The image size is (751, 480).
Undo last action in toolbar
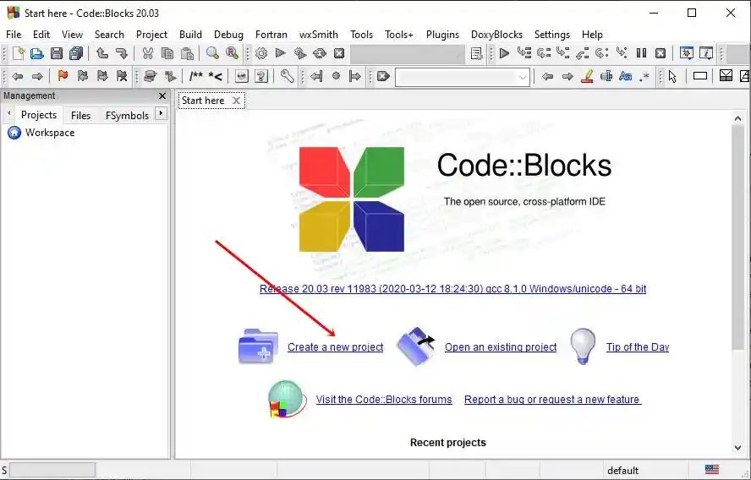click(x=102, y=53)
